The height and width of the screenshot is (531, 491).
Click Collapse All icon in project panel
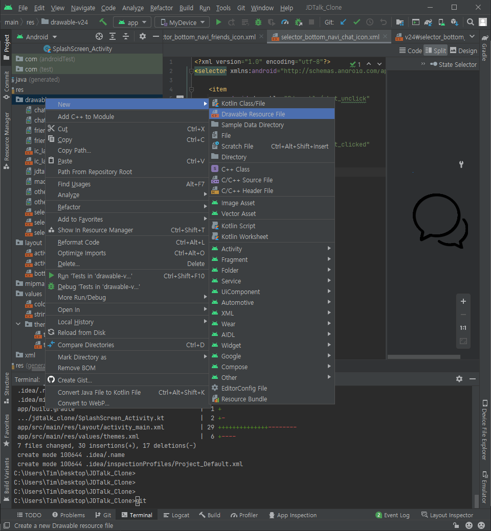[125, 37]
